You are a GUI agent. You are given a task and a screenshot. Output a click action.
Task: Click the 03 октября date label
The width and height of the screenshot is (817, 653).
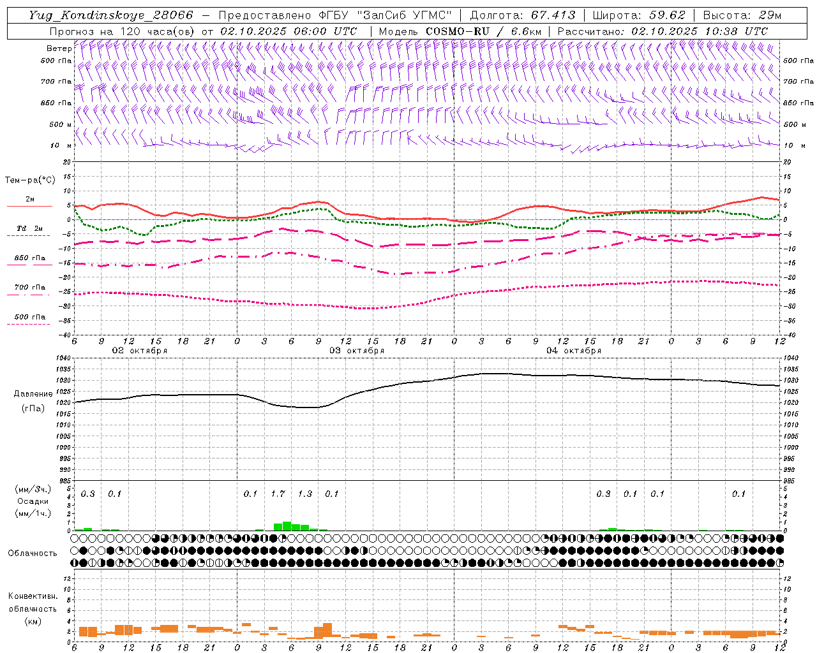point(357,351)
